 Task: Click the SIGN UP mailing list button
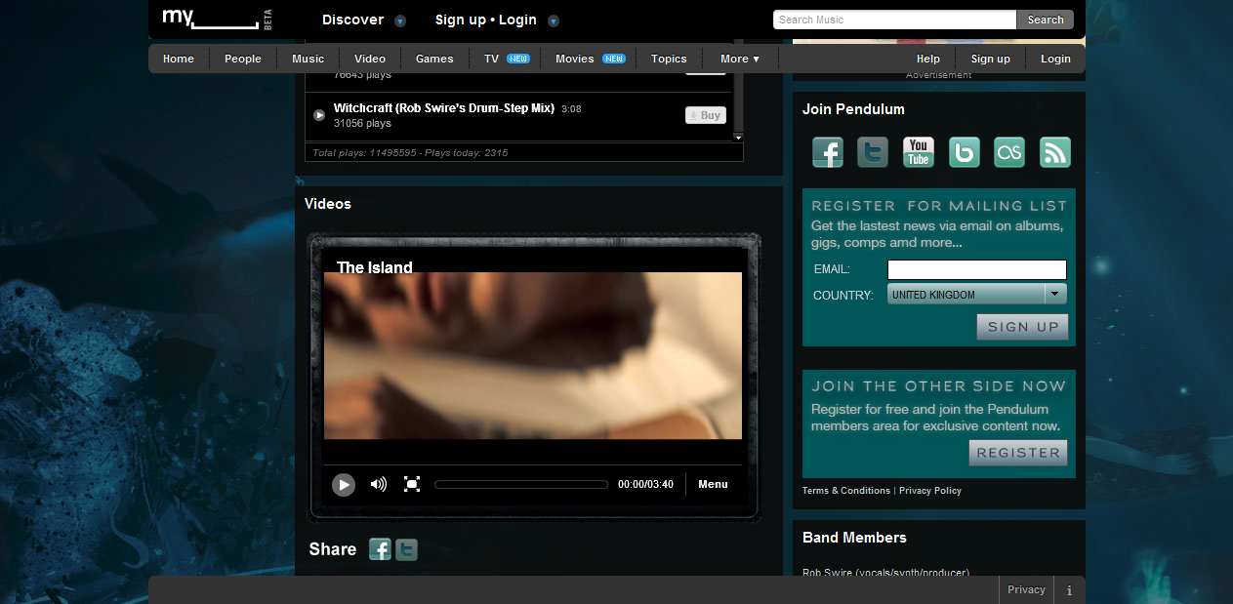click(1022, 327)
